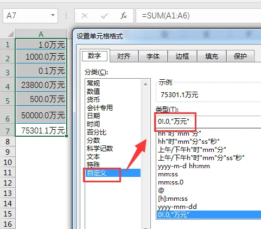Click the Name Box showing A7

point(30,16)
